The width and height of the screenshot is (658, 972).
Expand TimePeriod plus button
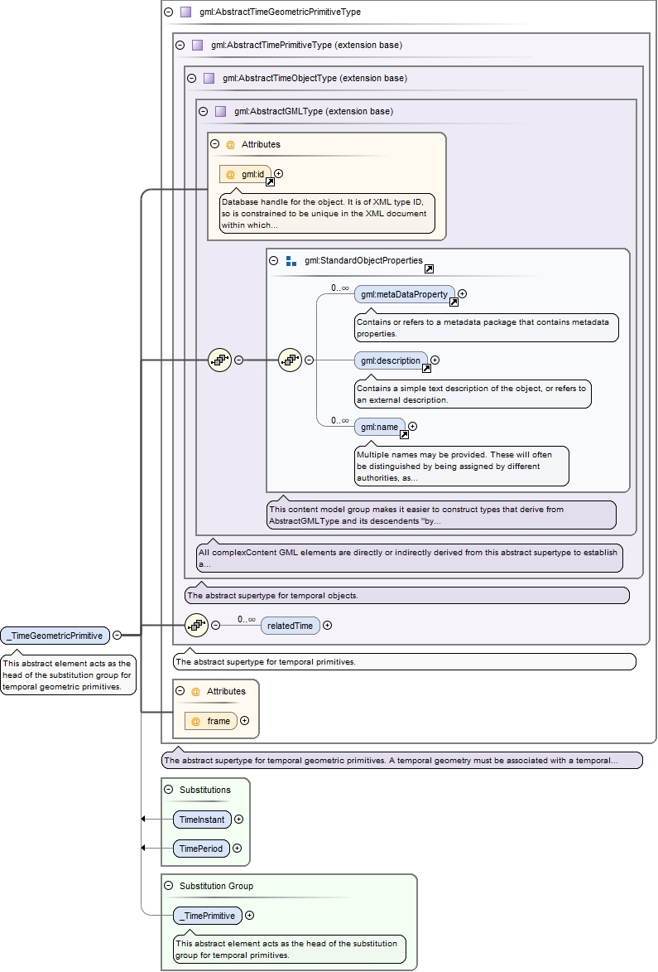tap(237, 848)
